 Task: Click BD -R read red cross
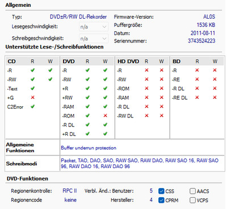click(x=197, y=70)
